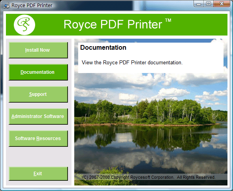Choose Software Resources button
Screen dimensions: 233x191
38,139
